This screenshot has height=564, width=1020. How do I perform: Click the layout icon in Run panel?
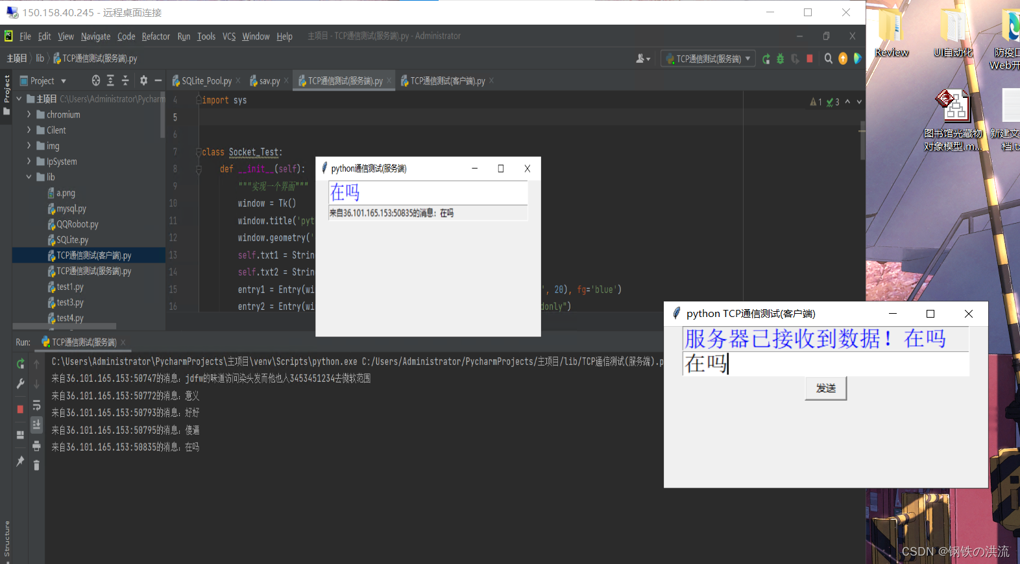pos(20,434)
